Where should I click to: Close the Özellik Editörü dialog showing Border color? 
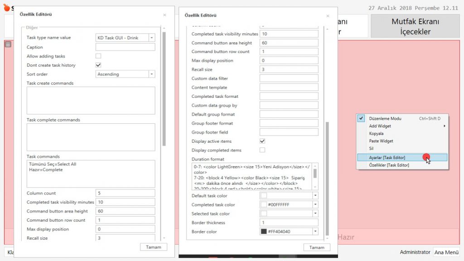pyautogui.click(x=328, y=16)
